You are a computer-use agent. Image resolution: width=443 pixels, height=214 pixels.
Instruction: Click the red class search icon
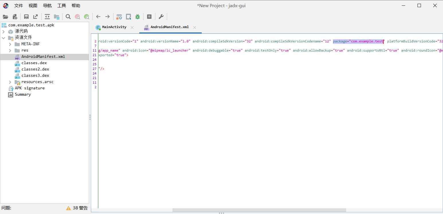(x=77, y=17)
